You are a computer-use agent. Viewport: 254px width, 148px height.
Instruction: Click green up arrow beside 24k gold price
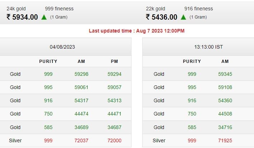pyautogui.click(x=44, y=17)
